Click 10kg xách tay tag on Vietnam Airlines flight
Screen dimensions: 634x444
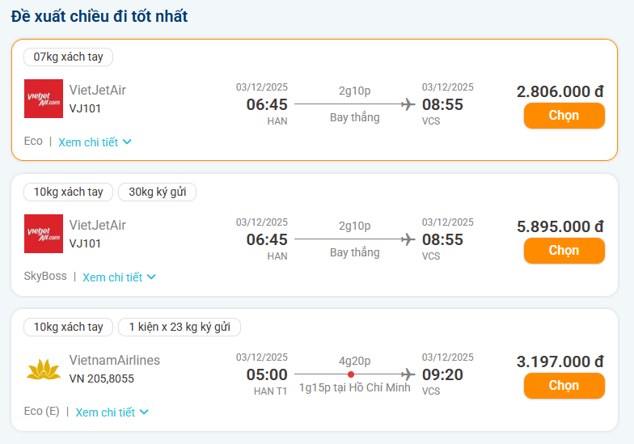(69, 328)
